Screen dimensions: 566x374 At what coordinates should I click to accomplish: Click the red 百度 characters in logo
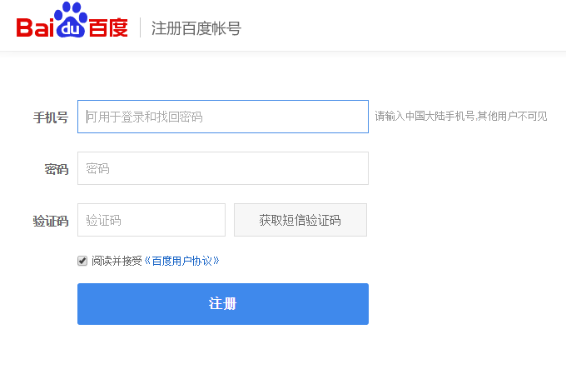(x=109, y=27)
